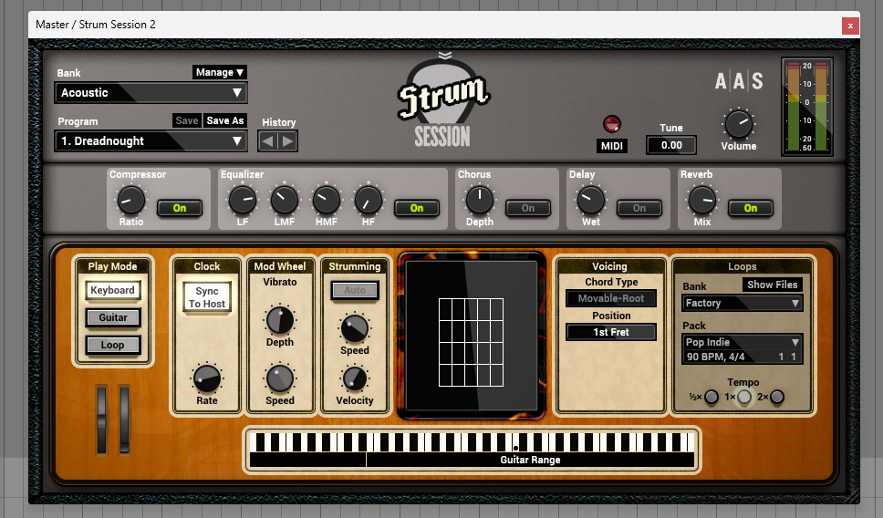Open the Pop Indie pack dropdown
The width and height of the screenshot is (883, 518).
(x=743, y=342)
